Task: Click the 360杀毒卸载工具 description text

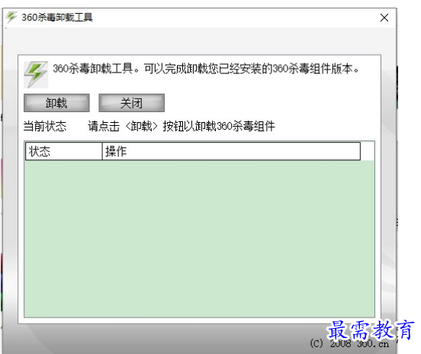Action: click(206, 69)
